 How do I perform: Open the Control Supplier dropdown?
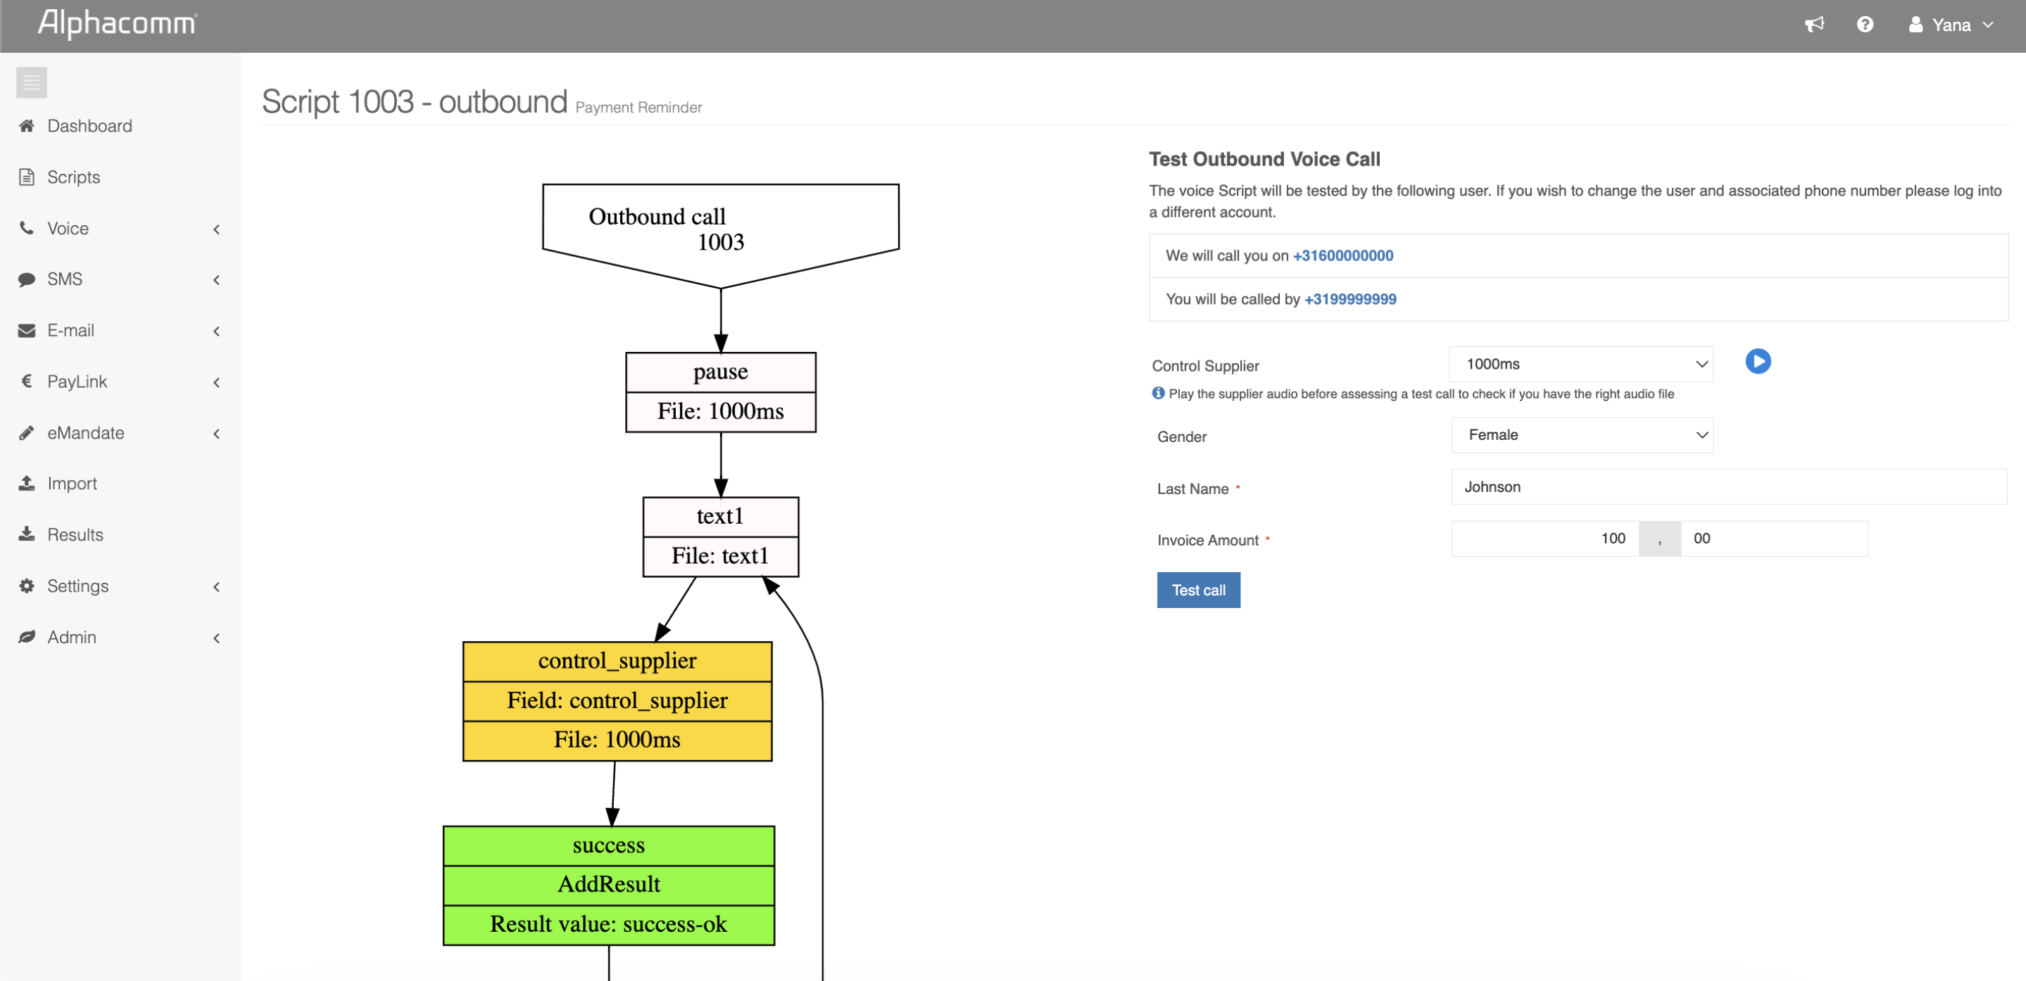[1581, 364]
